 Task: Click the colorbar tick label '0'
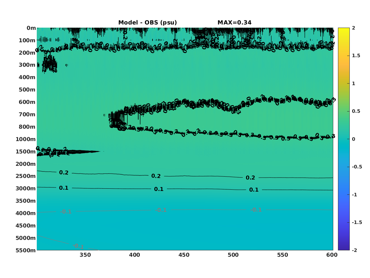[x=354, y=139]
